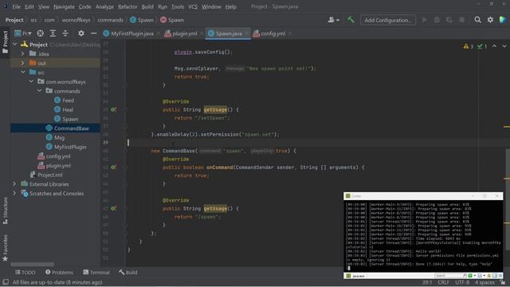Viewport: 510px width, 287px height.
Task: Click Collapse All in Project panel
Action: 65,33
